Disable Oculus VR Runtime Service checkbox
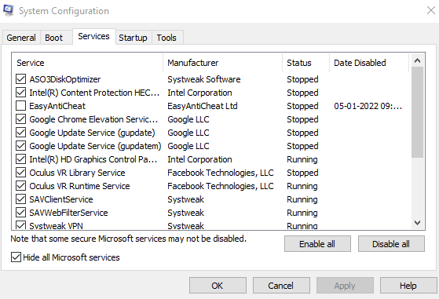The height and width of the screenshot is (299, 439). point(20,186)
